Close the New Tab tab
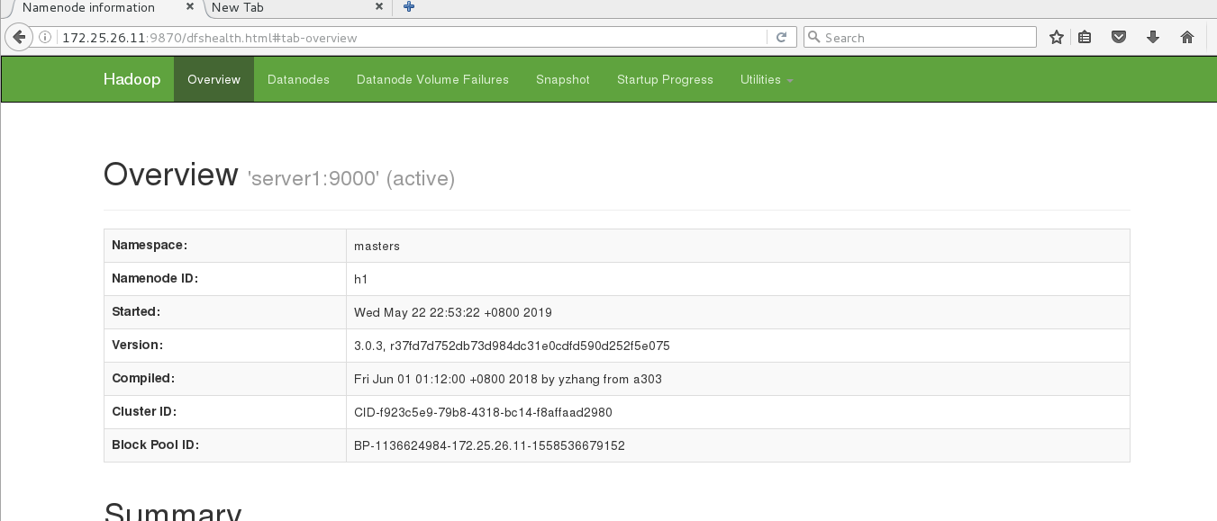 click(x=379, y=7)
